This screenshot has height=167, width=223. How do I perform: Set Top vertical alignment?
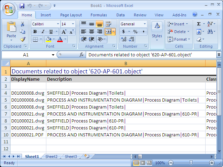pos(84,24)
